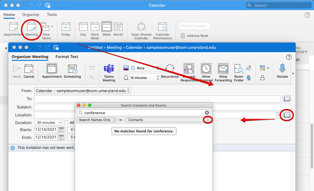Switch to the Format Text tab
This screenshot has width=314, height=191.
tap(67, 57)
